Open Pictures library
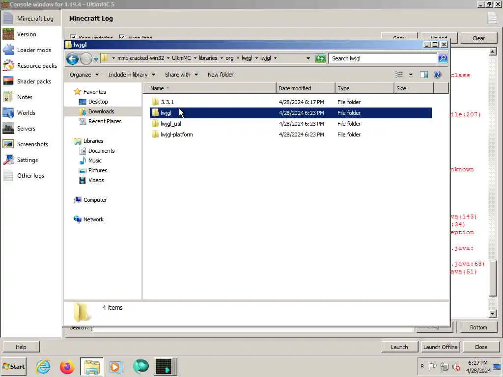This screenshot has width=503, height=377. point(98,170)
